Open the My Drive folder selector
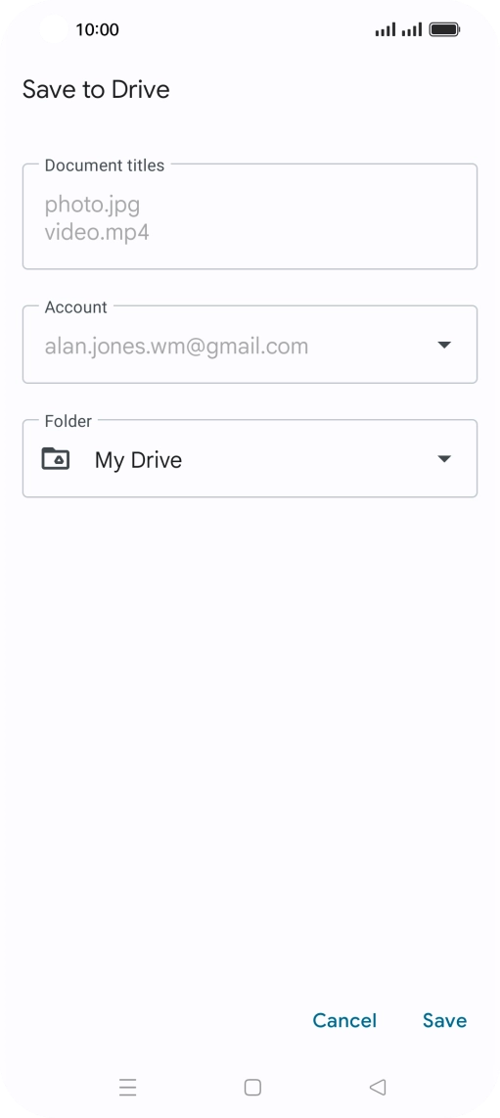 (x=250, y=458)
